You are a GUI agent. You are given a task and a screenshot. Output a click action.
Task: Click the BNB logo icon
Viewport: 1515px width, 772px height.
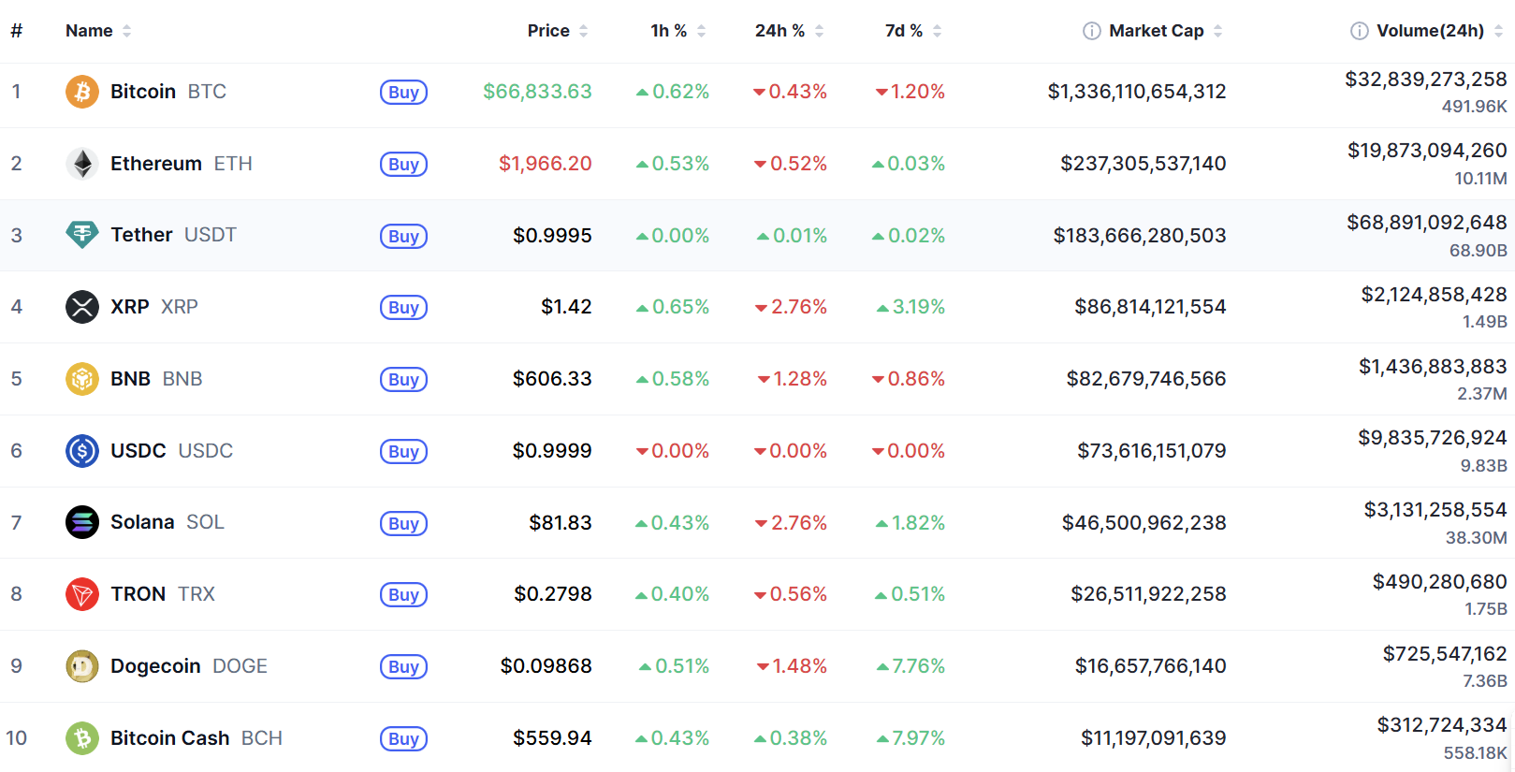[x=82, y=379]
